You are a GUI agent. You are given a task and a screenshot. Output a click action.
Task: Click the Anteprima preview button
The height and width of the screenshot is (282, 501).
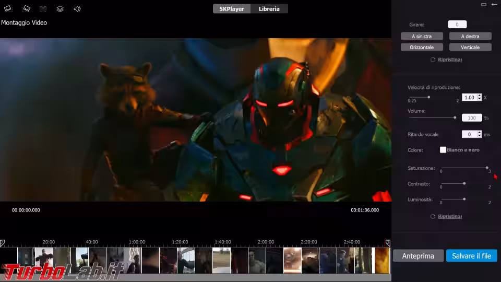(418, 256)
